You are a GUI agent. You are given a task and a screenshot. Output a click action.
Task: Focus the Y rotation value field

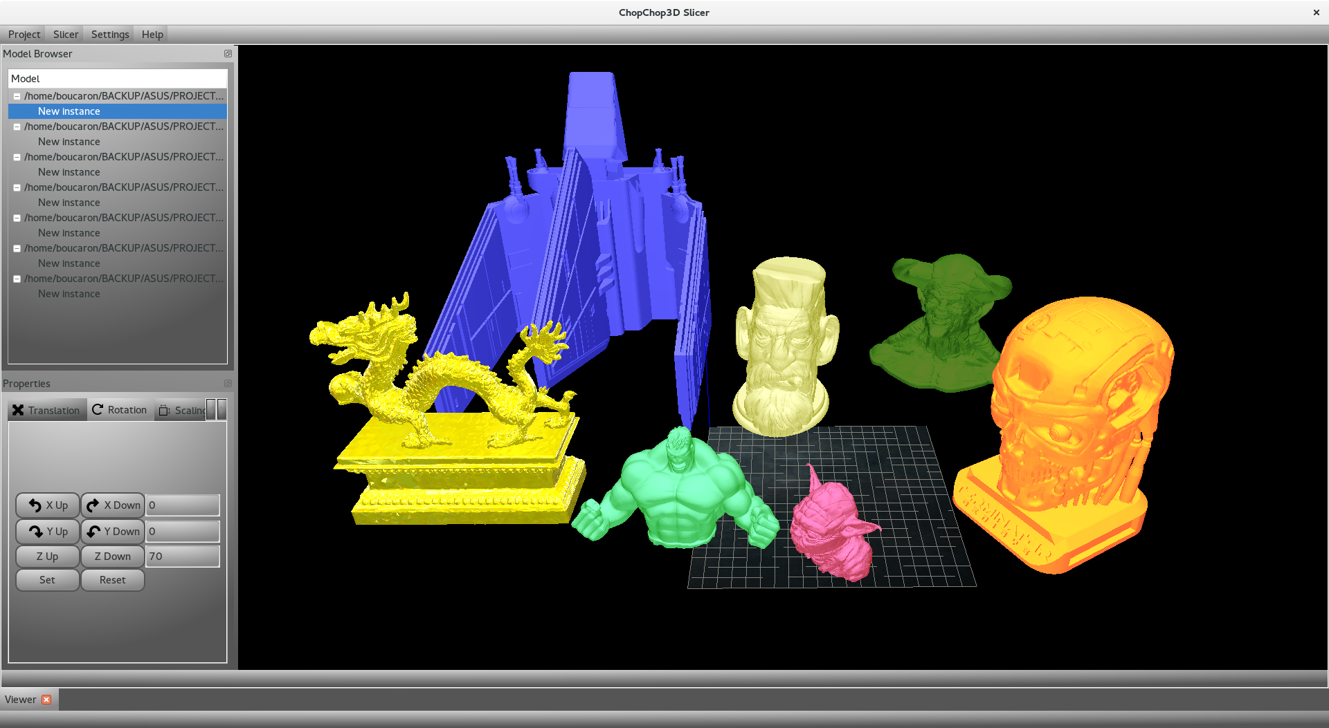click(183, 532)
